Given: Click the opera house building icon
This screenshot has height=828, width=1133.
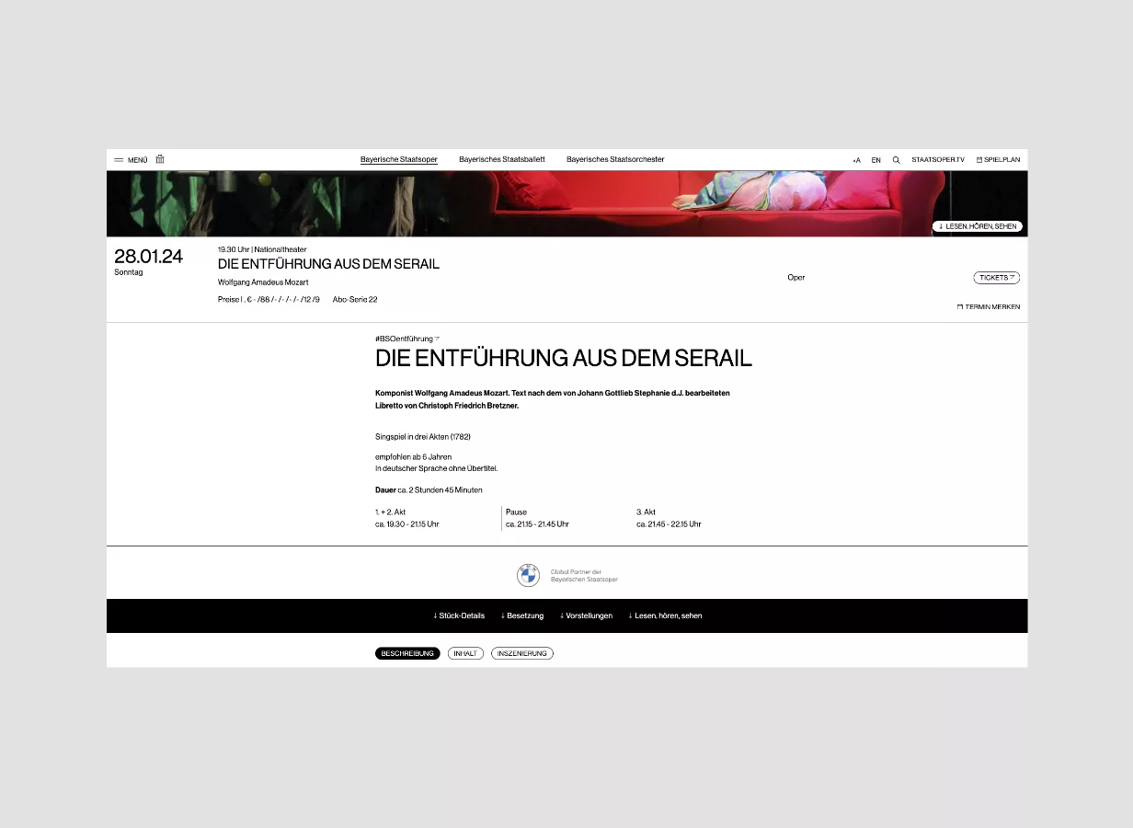Looking at the screenshot, I should (x=160, y=159).
